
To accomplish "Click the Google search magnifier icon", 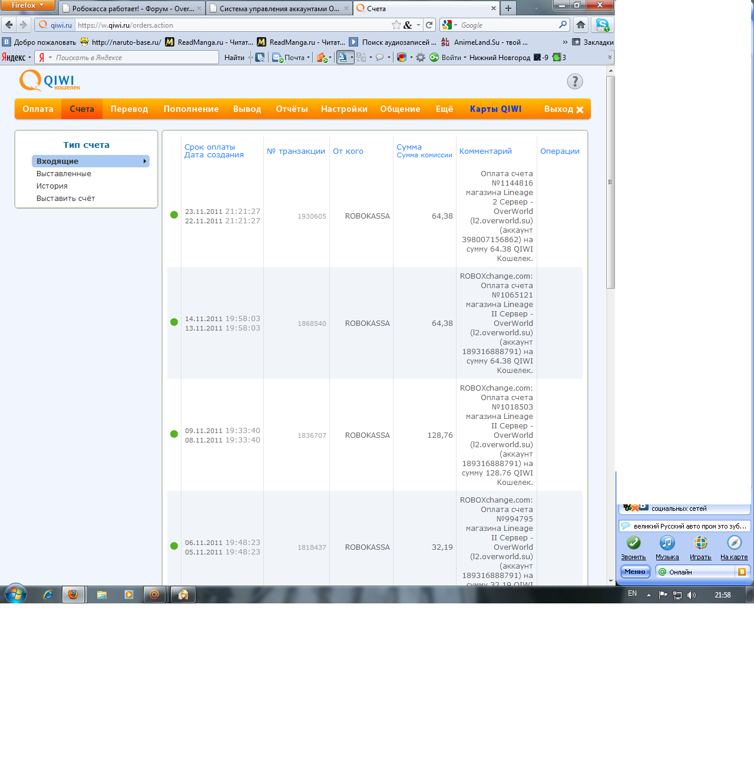I will [x=563, y=25].
